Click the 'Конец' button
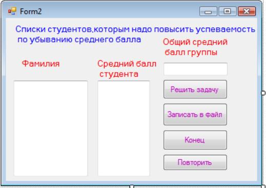The width and height of the screenshot is (266, 188). click(x=195, y=140)
